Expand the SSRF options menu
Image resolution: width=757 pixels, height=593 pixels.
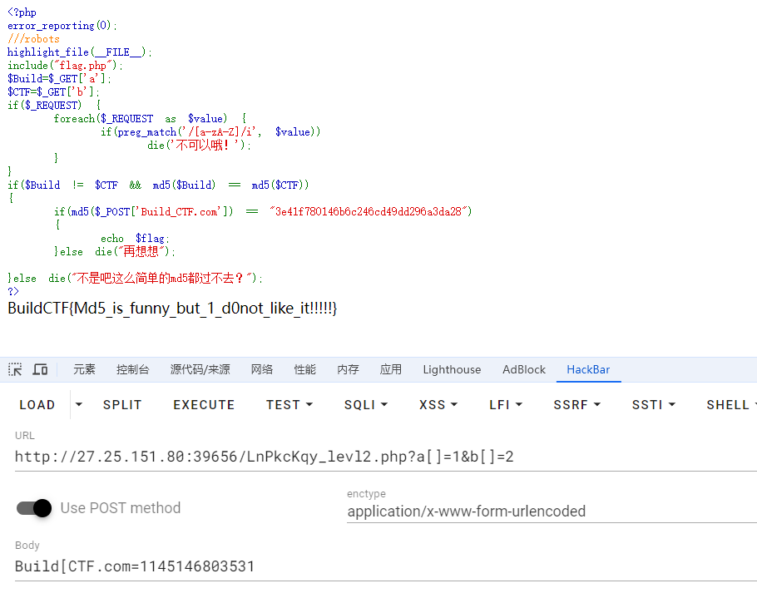pyautogui.click(x=576, y=405)
